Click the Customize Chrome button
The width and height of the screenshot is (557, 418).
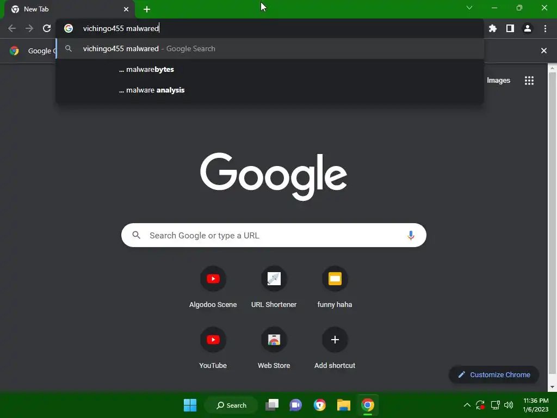494,374
